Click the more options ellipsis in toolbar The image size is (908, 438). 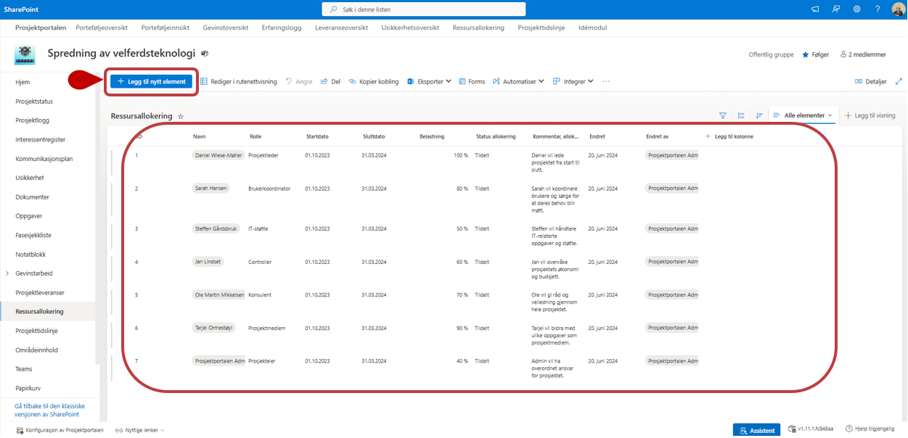coord(606,82)
